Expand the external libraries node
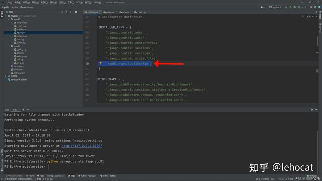Screen dimensions: 322x181 (6, 76)
